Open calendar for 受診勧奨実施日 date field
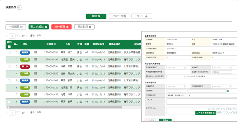Screen dimensions: 238x122 click(185, 68)
